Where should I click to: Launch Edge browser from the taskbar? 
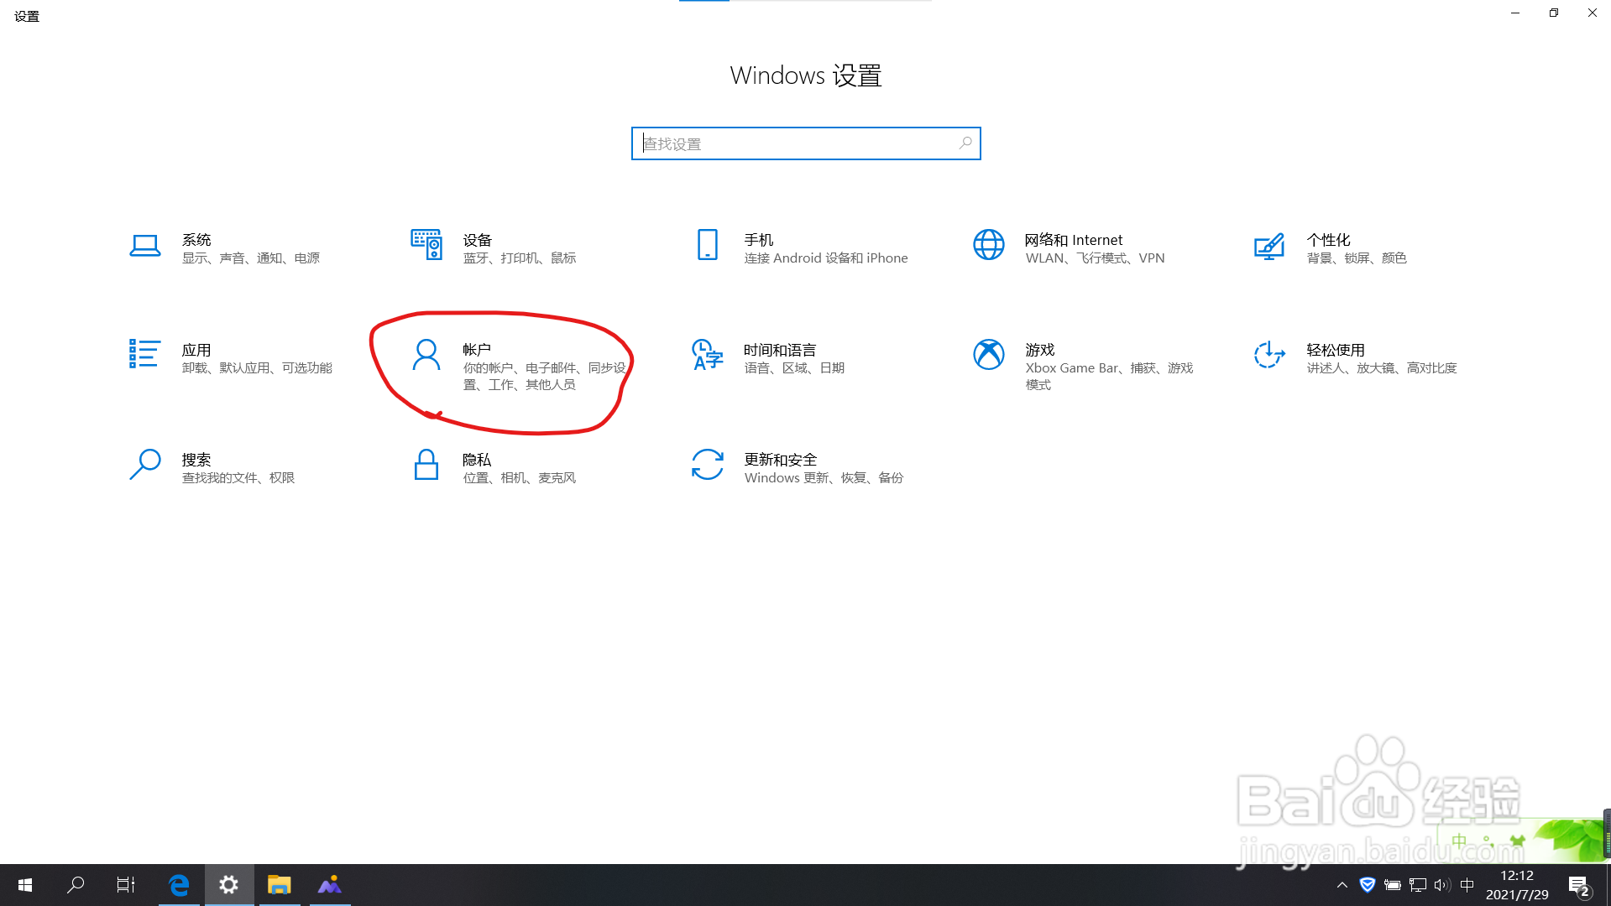[x=179, y=885]
